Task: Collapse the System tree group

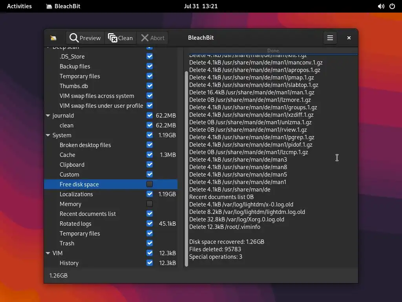Action: pos(48,135)
